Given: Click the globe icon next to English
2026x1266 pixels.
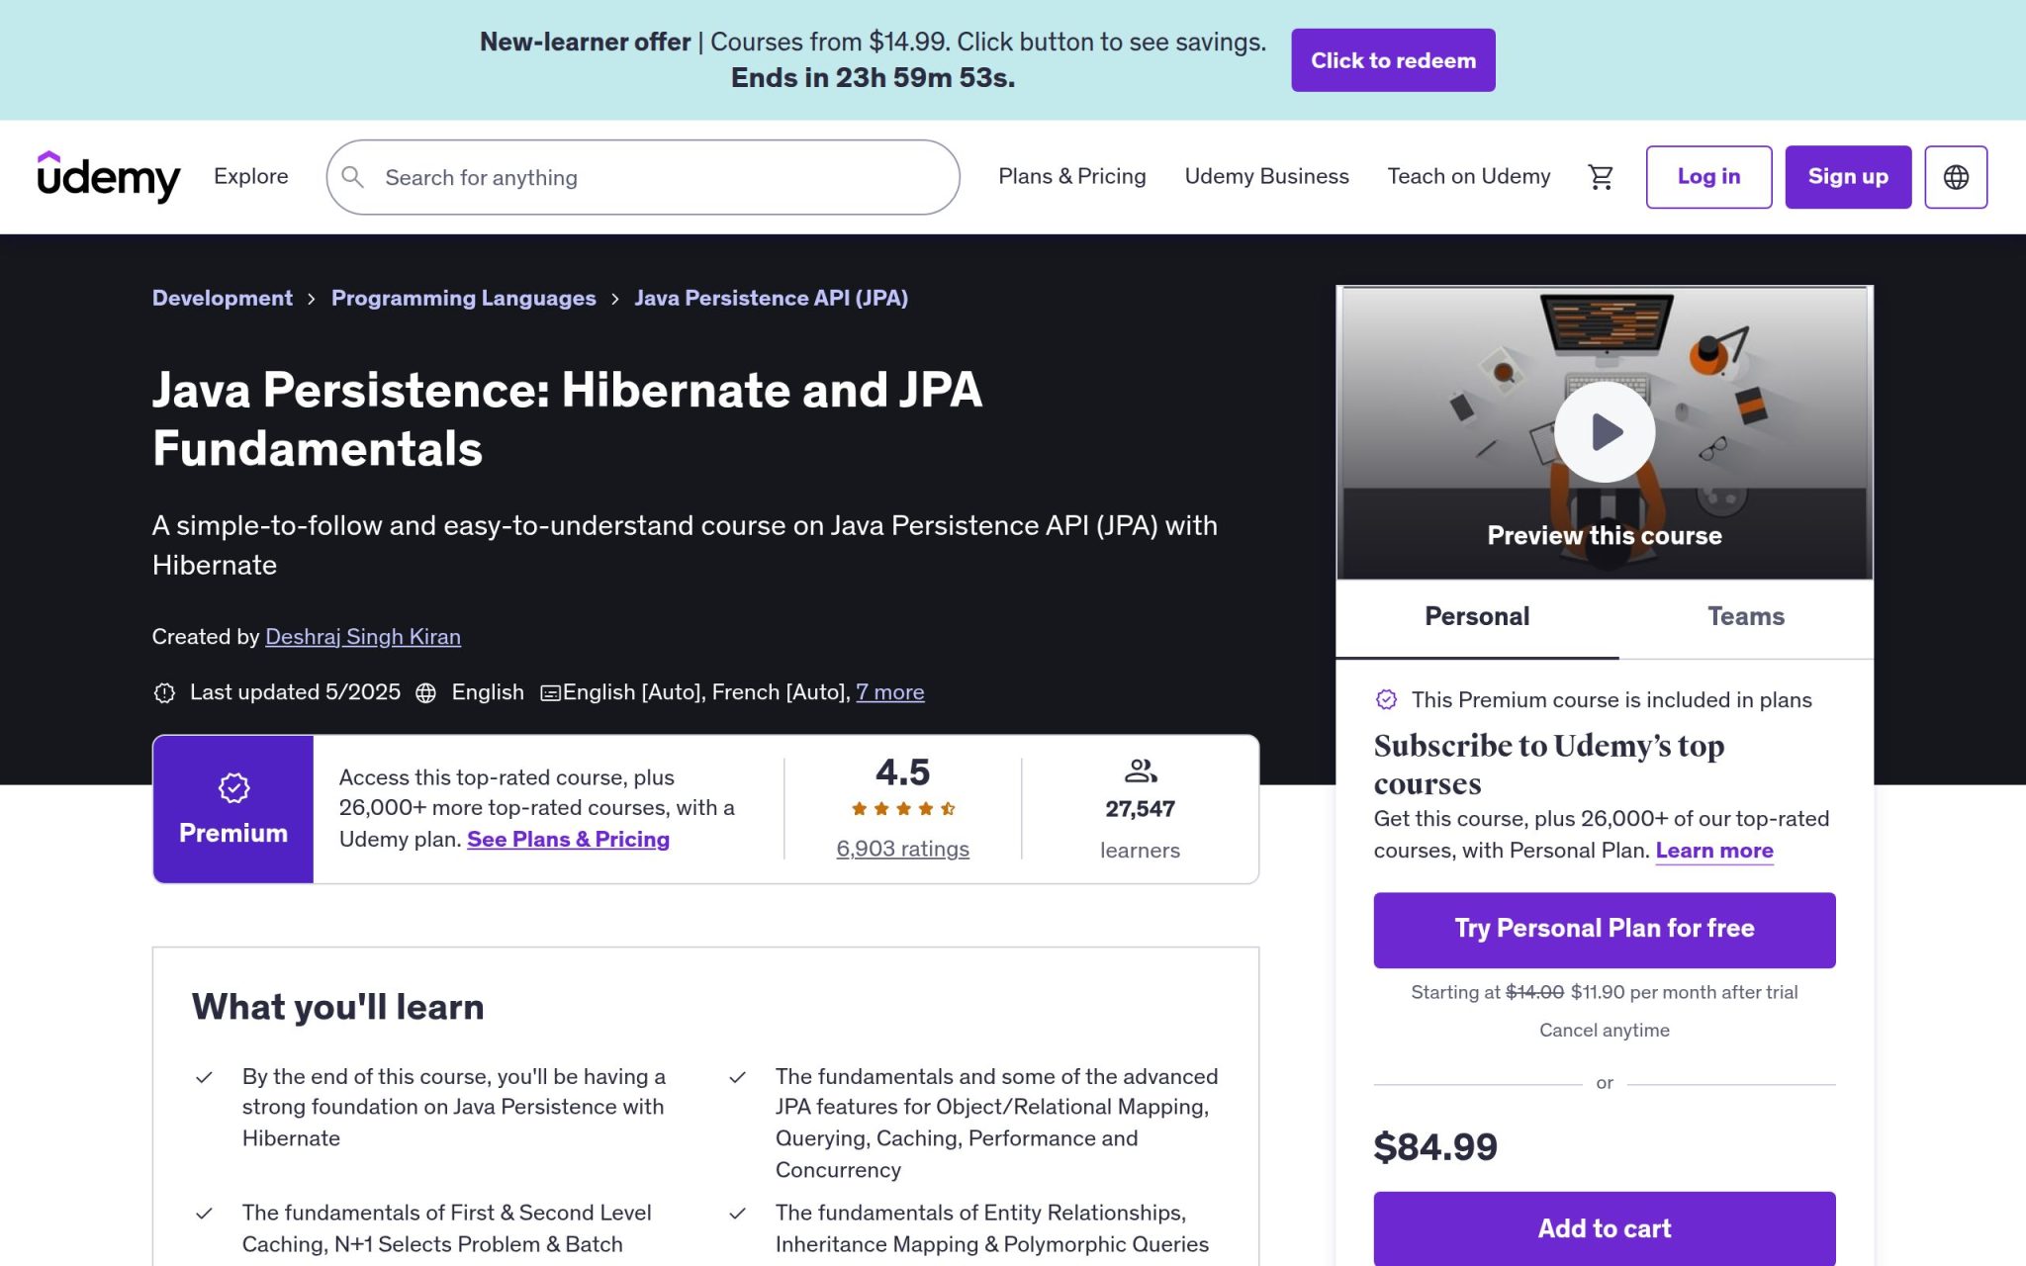Looking at the screenshot, I should point(426,692).
